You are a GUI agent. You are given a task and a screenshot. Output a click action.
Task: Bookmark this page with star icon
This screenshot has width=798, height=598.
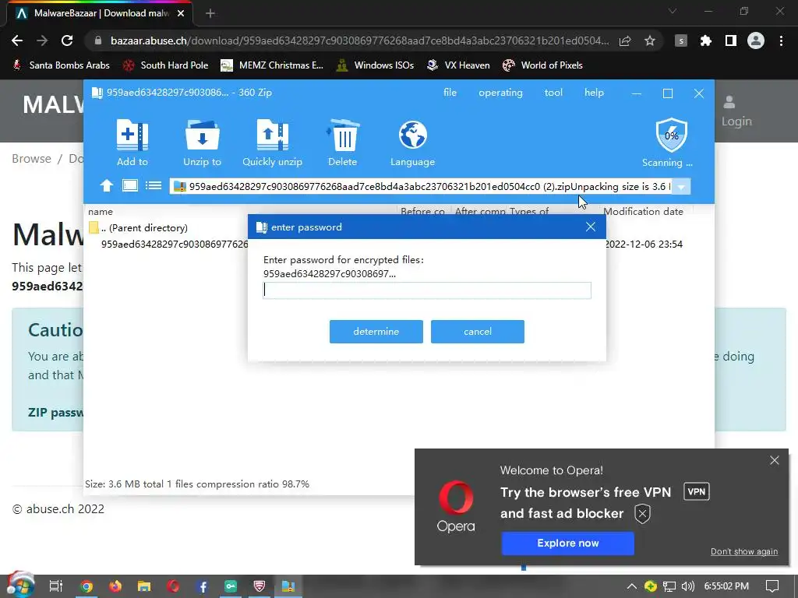click(x=649, y=40)
